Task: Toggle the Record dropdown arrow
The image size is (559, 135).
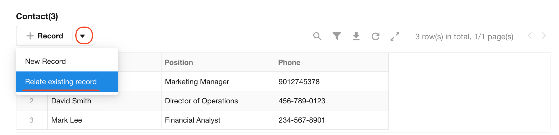Action: coord(83,36)
